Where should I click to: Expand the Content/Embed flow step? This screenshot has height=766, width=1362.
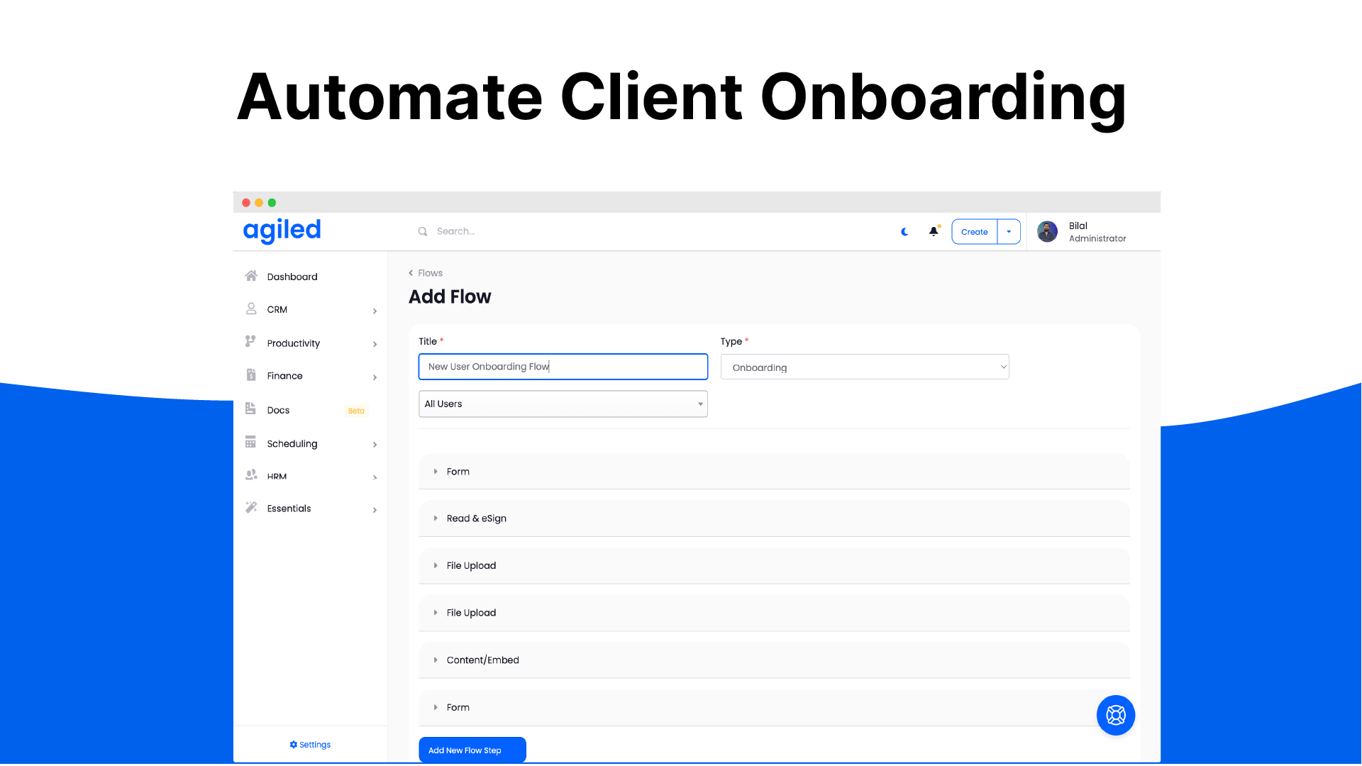click(x=437, y=660)
